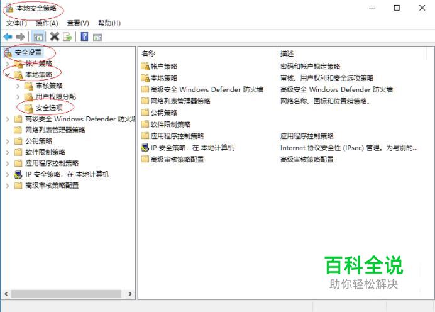Click the 公钥策略 folder icon in the list pane

(x=145, y=113)
